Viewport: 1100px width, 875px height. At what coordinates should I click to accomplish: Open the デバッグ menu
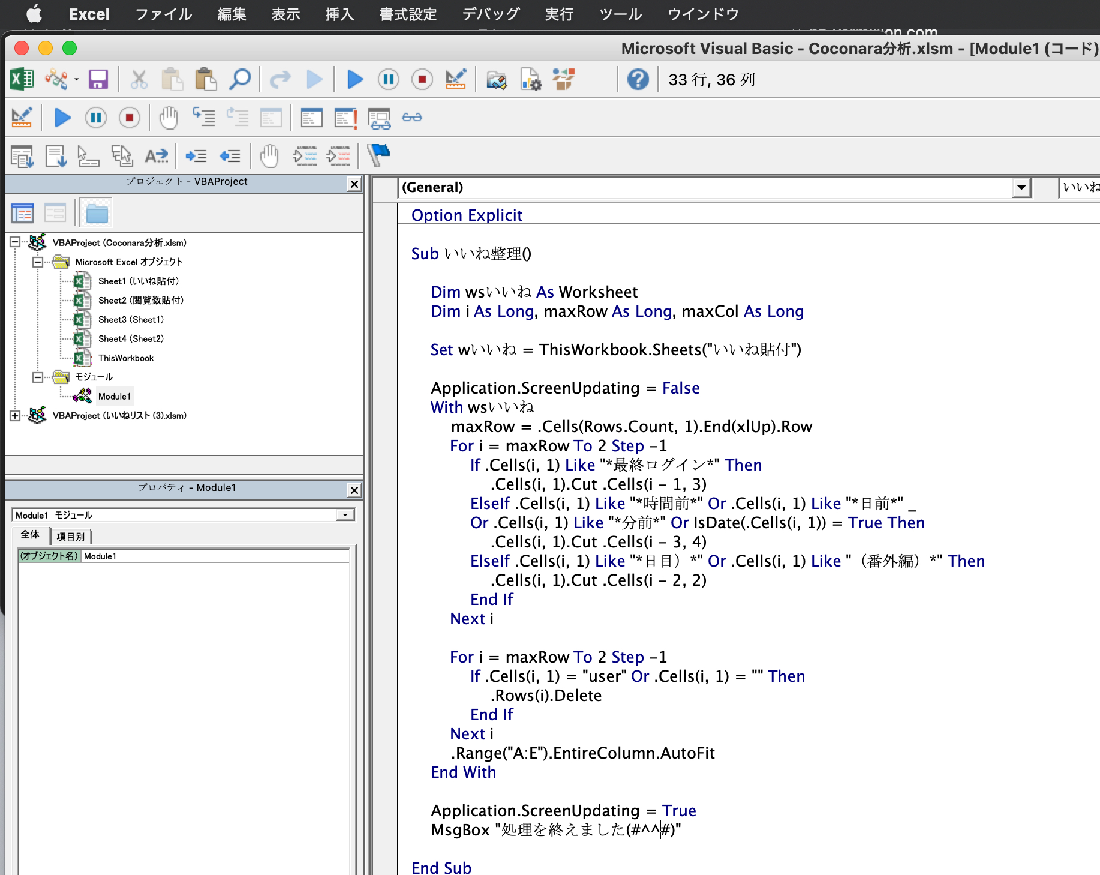pos(491,14)
